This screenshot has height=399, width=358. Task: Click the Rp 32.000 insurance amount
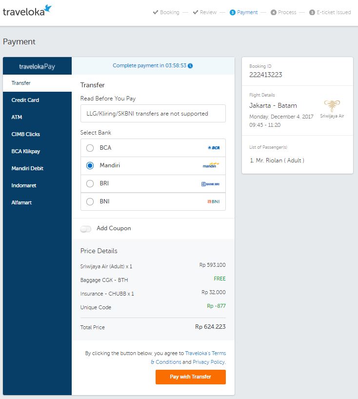click(x=214, y=292)
